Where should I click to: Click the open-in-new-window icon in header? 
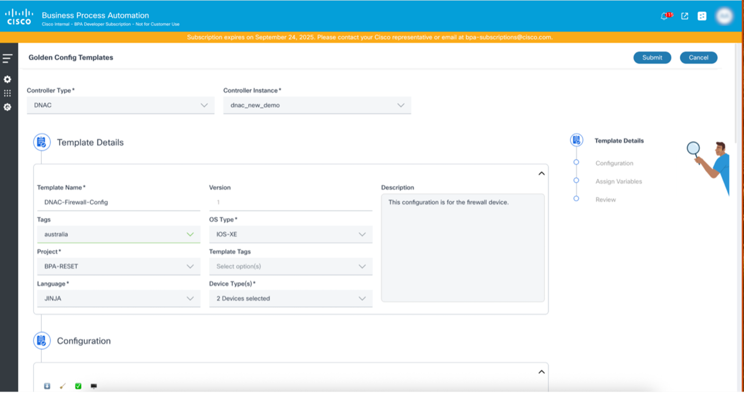point(685,16)
